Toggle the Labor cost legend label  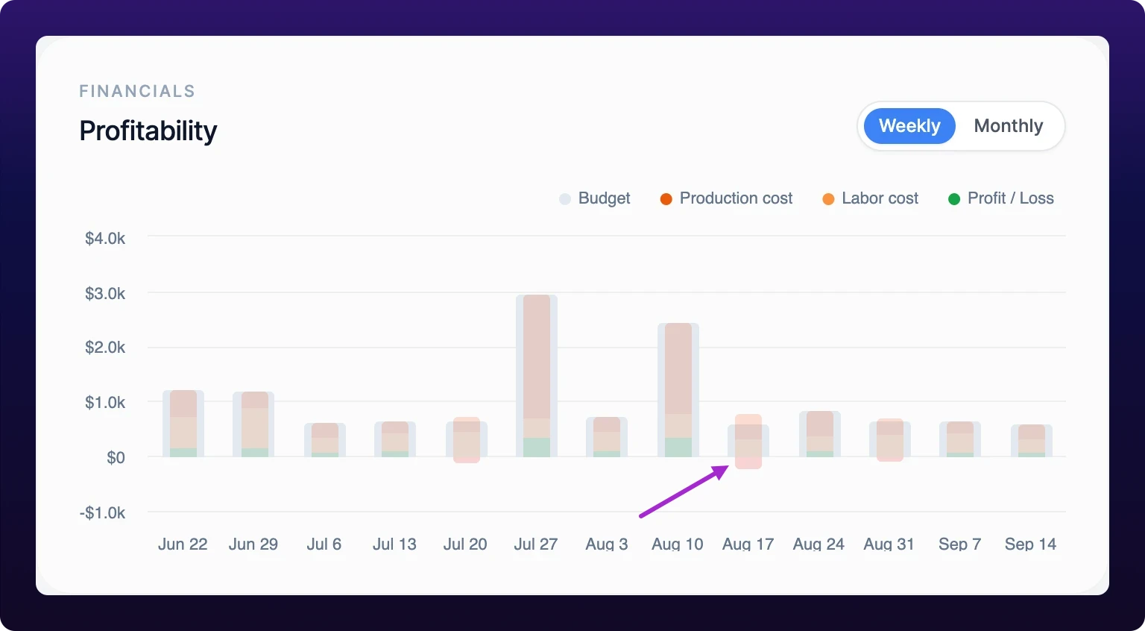(880, 198)
